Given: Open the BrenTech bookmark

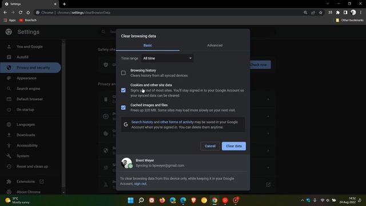Looking at the screenshot, I should click(28, 21).
